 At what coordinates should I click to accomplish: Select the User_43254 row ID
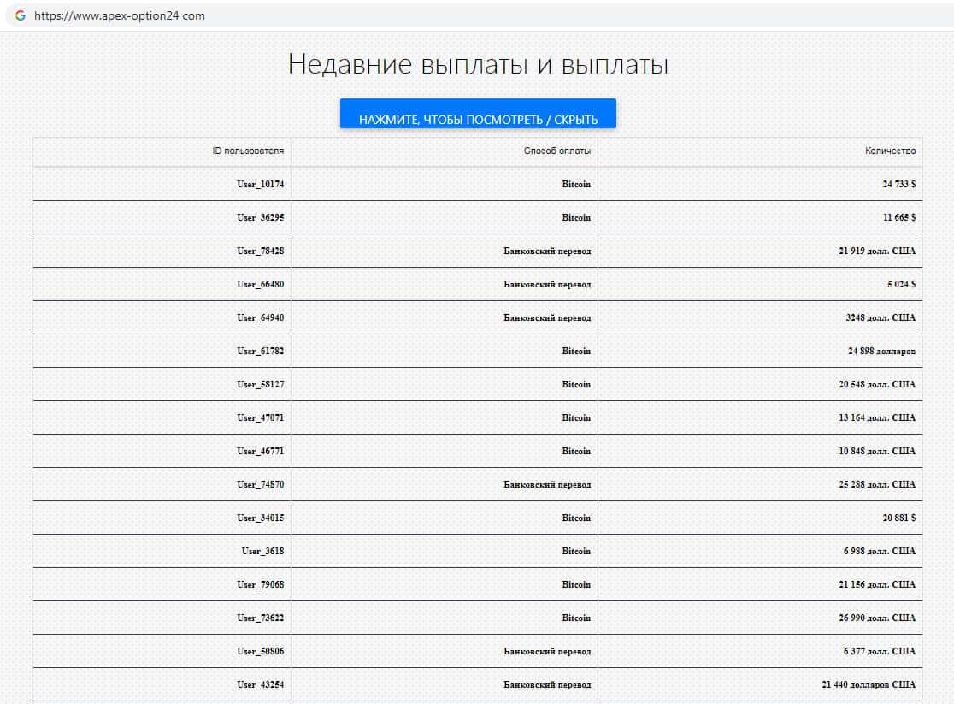260,685
